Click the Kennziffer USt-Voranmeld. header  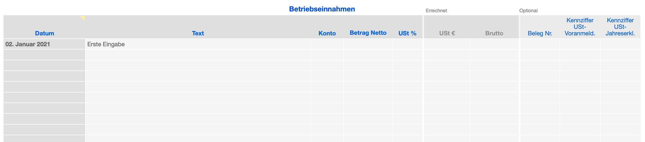pos(580,27)
